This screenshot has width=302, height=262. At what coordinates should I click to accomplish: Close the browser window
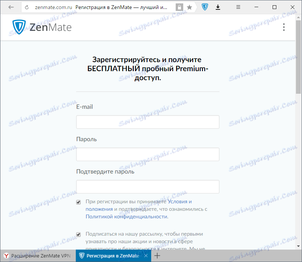point(292,7)
